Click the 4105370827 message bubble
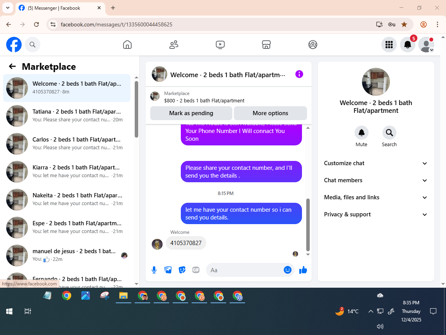446x335 pixels. [x=186, y=243]
